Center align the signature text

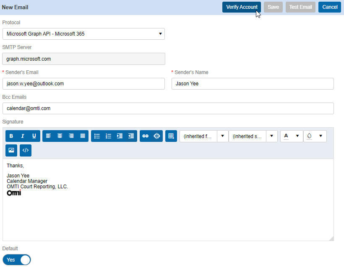(x=60, y=136)
